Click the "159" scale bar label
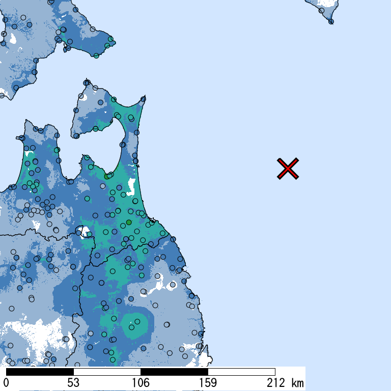Screen dimensions: 391x391 tap(208, 383)
